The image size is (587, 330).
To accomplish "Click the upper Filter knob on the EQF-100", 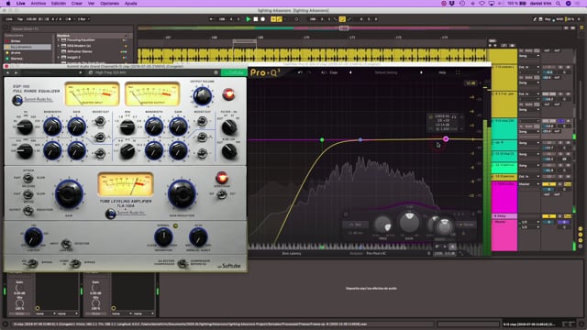I will click(x=228, y=127).
